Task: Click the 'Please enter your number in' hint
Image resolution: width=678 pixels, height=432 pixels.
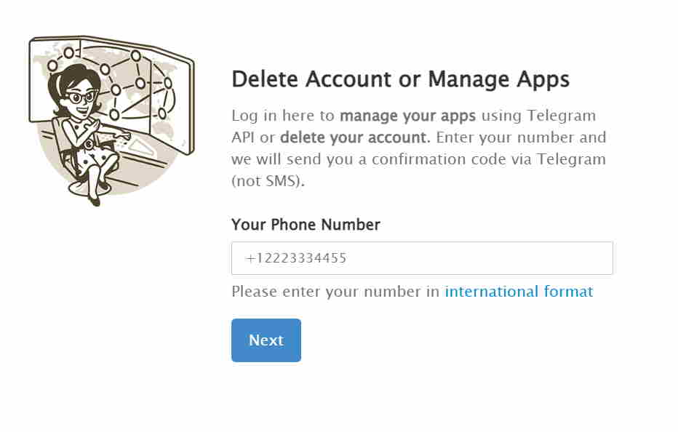Action: 335,292
